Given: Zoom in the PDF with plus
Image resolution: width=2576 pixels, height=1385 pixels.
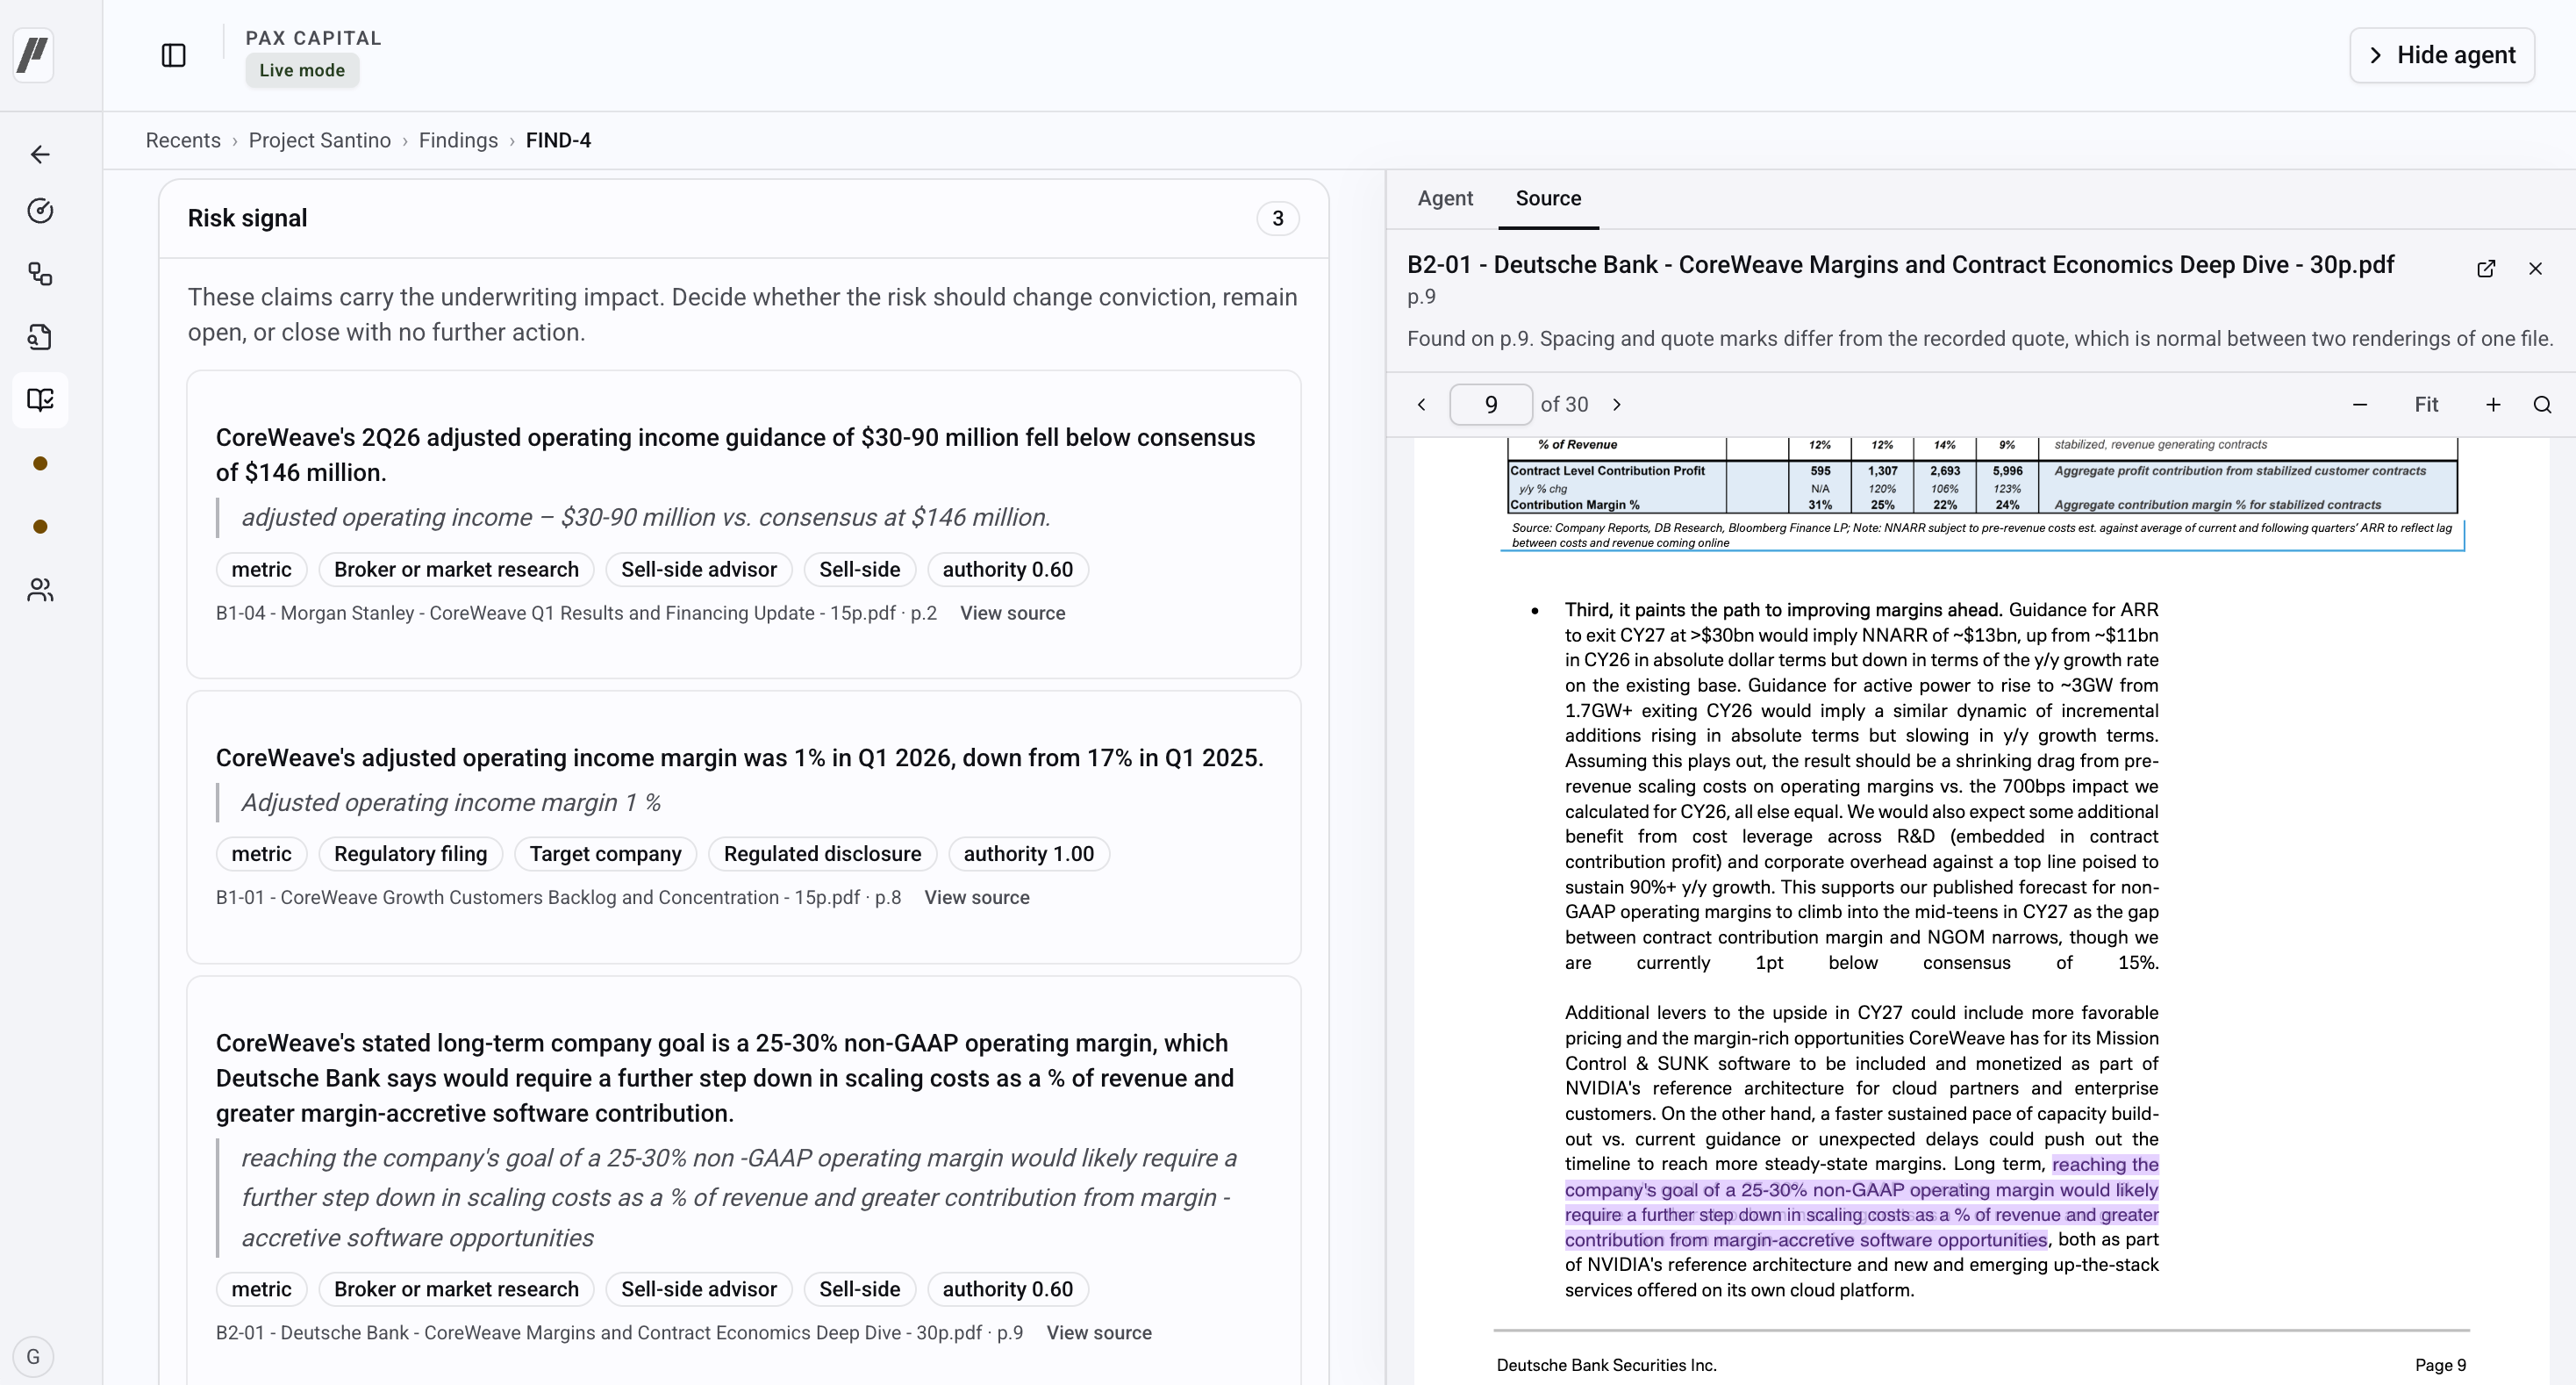Looking at the screenshot, I should click(x=2493, y=404).
